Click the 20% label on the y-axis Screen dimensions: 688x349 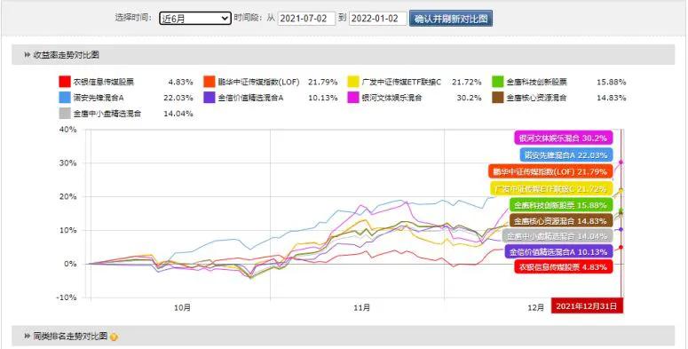click(x=67, y=196)
